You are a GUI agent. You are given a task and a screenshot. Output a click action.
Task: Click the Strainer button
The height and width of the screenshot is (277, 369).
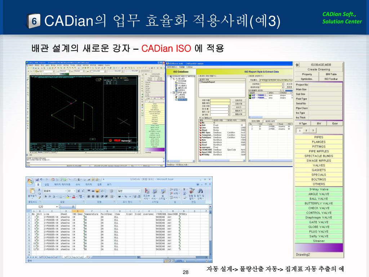319,241
